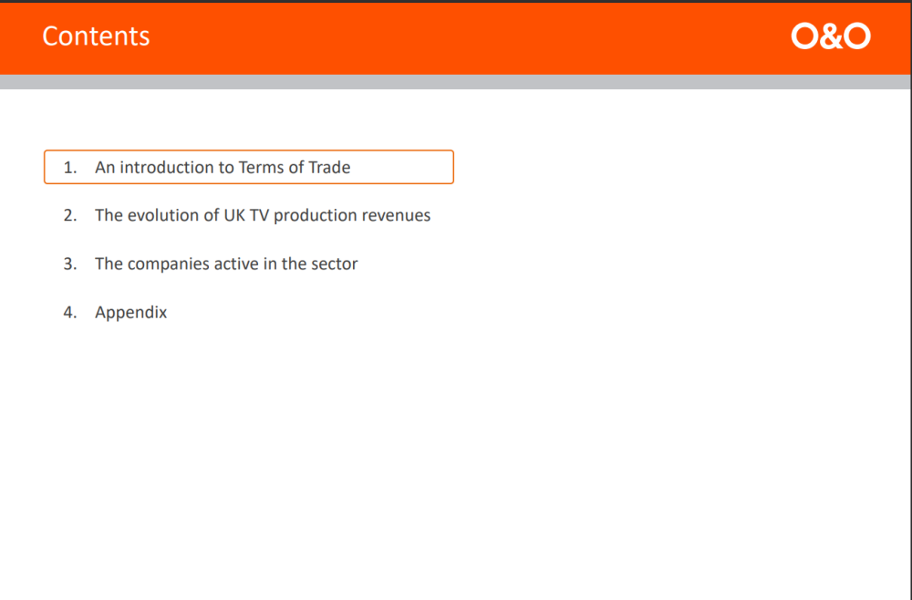912x600 pixels.
Task: Click the word "companies" in third entry
Action: [x=167, y=264]
